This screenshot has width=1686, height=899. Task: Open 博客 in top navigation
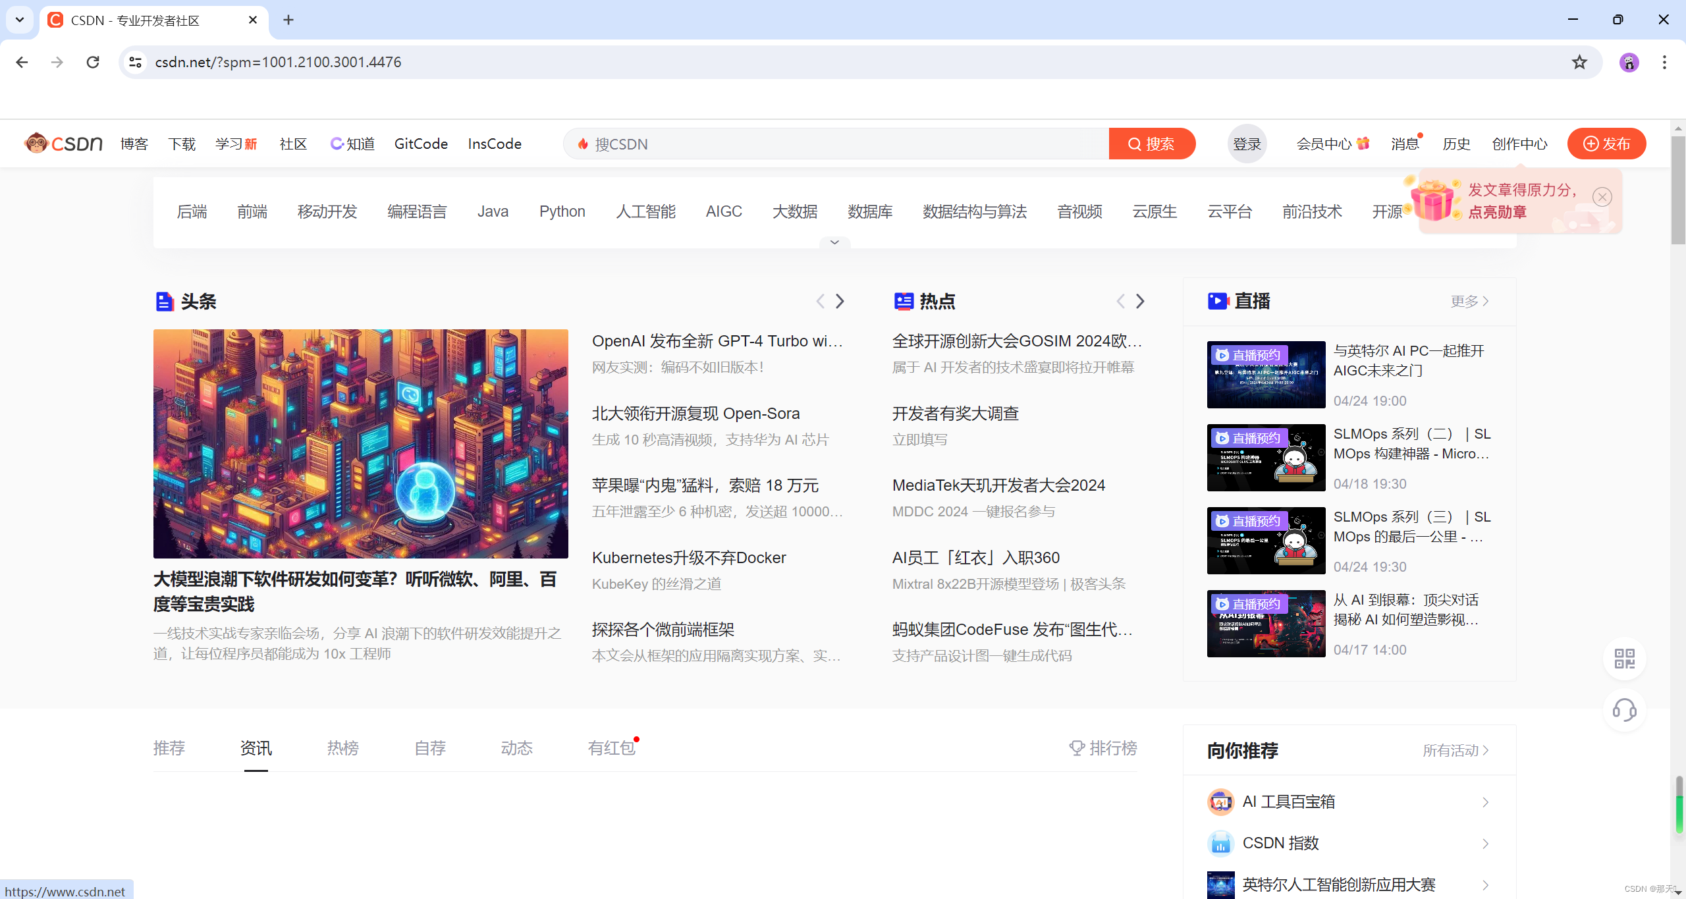[134, 144]
